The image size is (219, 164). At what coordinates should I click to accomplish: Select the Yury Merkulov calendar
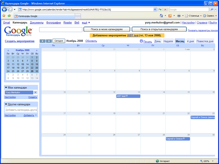[x=19, y=93]
